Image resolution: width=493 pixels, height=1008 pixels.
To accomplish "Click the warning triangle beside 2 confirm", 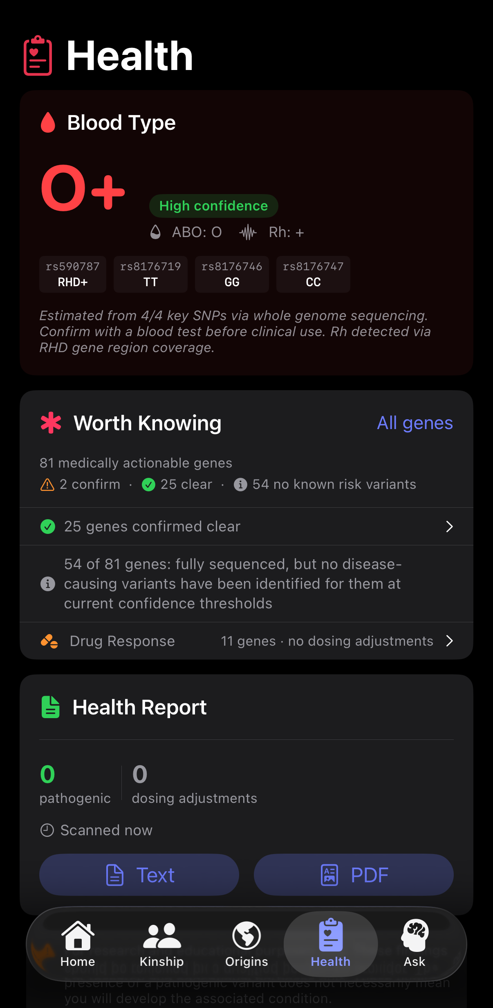I will [46, 484].
